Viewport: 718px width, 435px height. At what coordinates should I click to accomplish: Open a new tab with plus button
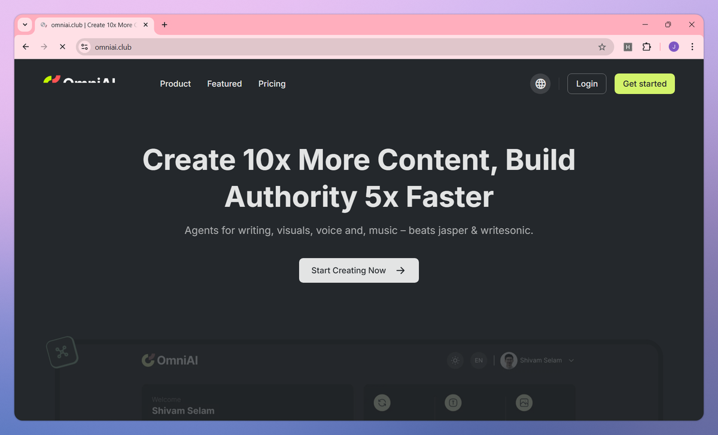click(x=165, y=25)
